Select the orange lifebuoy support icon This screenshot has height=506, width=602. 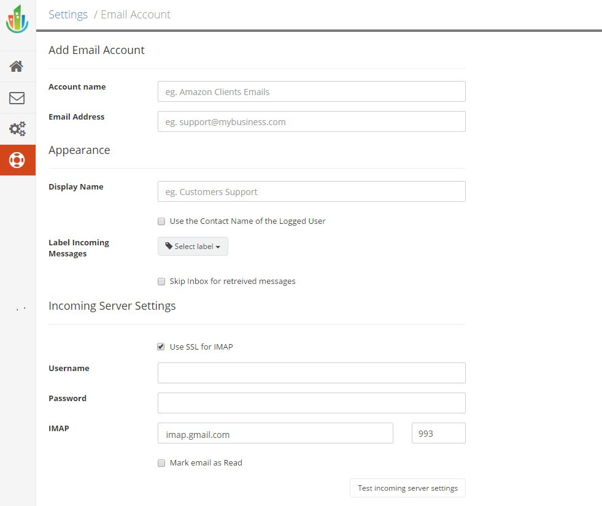pyautogui.click(x=17, y=160)
